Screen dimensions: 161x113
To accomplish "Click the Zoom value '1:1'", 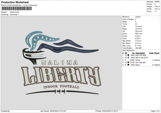I will pyautogui.click(x=156, y=11).
